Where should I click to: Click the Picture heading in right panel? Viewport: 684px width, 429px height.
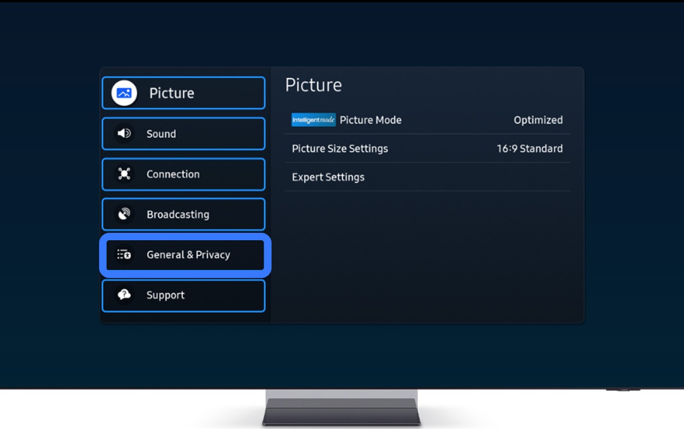pyautogui.click(x=313, y=85)
